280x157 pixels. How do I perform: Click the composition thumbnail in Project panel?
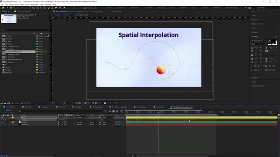point(9,19)
